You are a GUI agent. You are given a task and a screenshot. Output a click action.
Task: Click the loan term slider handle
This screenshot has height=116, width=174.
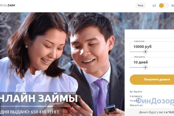pos(146,67)
